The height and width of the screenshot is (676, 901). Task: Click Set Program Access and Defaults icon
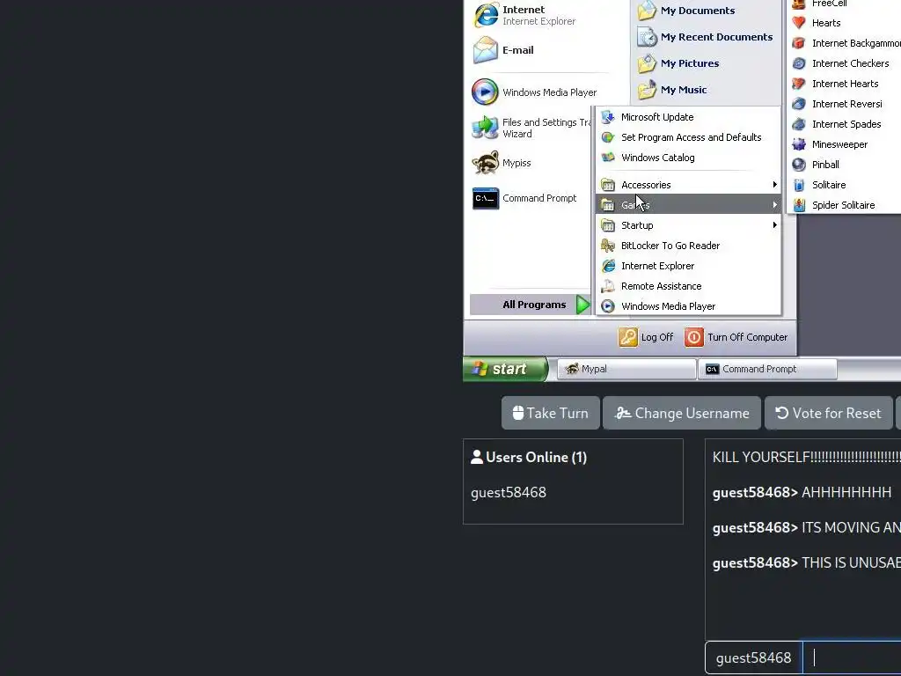(x=608, y=137)
